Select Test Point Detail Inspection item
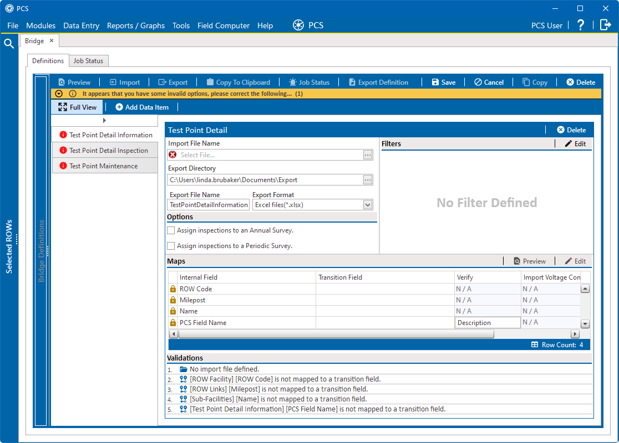619x443 pixels. click(x=105, y=151)
